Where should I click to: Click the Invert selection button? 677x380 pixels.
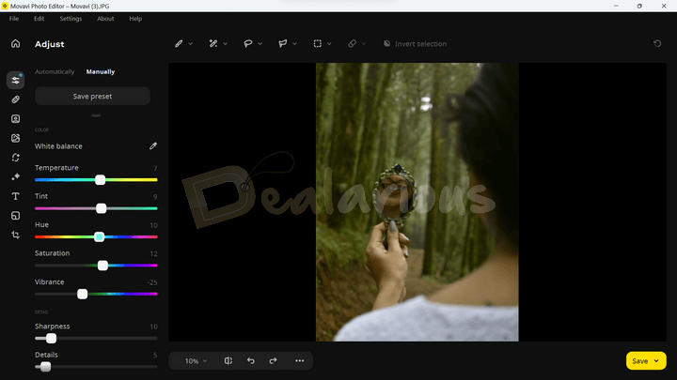pyautogui.click(x=415, y=44)
